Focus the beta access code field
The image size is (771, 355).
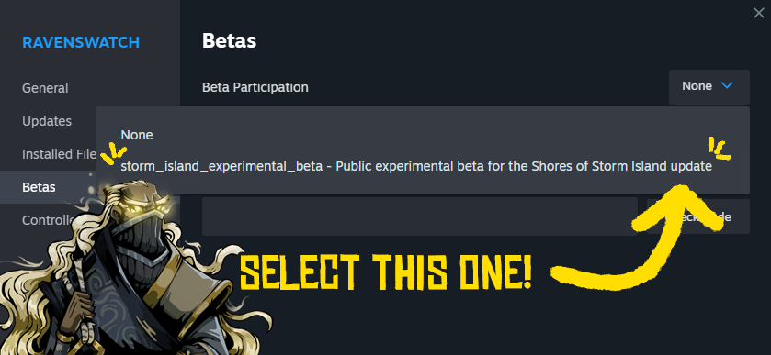(x=419, y=216)
